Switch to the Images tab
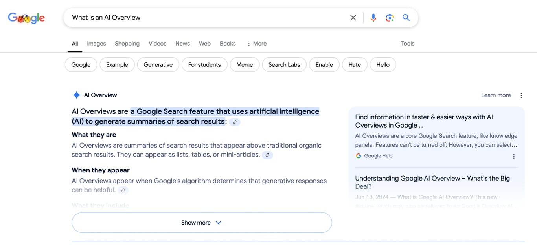 click(x=96, y=44)
